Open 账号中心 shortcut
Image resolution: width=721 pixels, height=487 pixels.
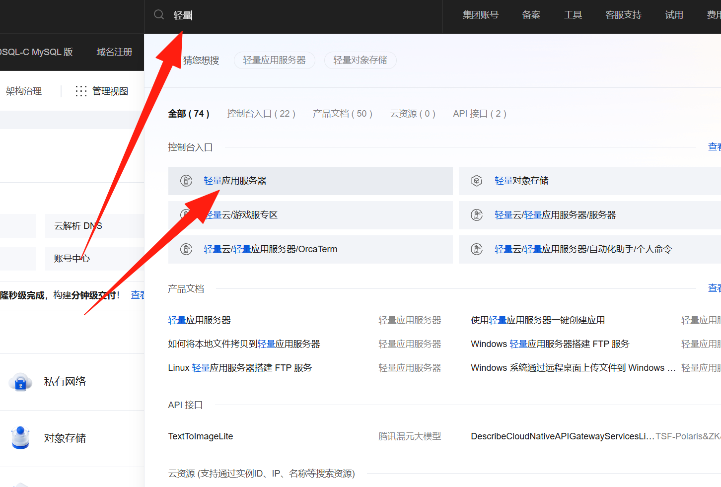point(94,259)
